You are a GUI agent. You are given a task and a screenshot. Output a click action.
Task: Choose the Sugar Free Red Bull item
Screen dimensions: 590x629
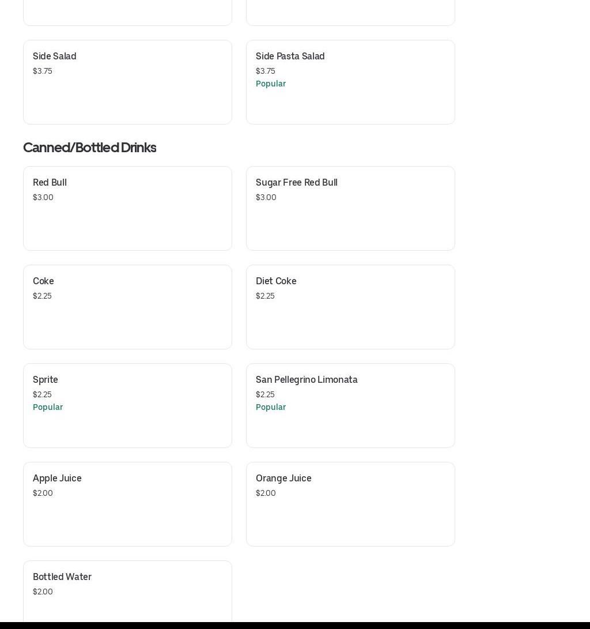(x=350, y=208)
